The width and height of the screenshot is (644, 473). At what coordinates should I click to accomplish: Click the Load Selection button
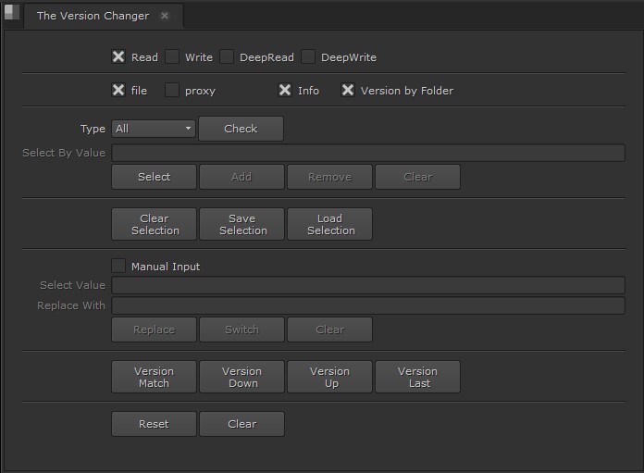click(330, 224)
